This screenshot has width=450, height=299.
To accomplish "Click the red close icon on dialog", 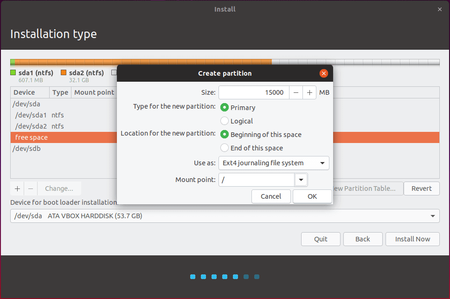I will point(323,73).
